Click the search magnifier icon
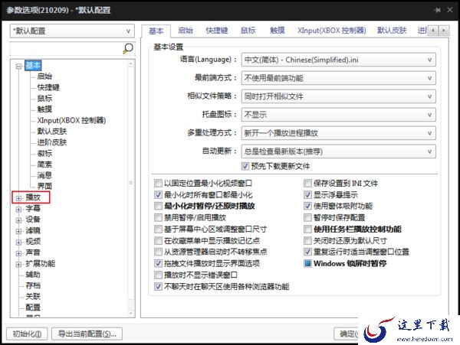Image resolution: width=460 pixels, height=345 pixels. pyautogui.click(x=128, y=48)
